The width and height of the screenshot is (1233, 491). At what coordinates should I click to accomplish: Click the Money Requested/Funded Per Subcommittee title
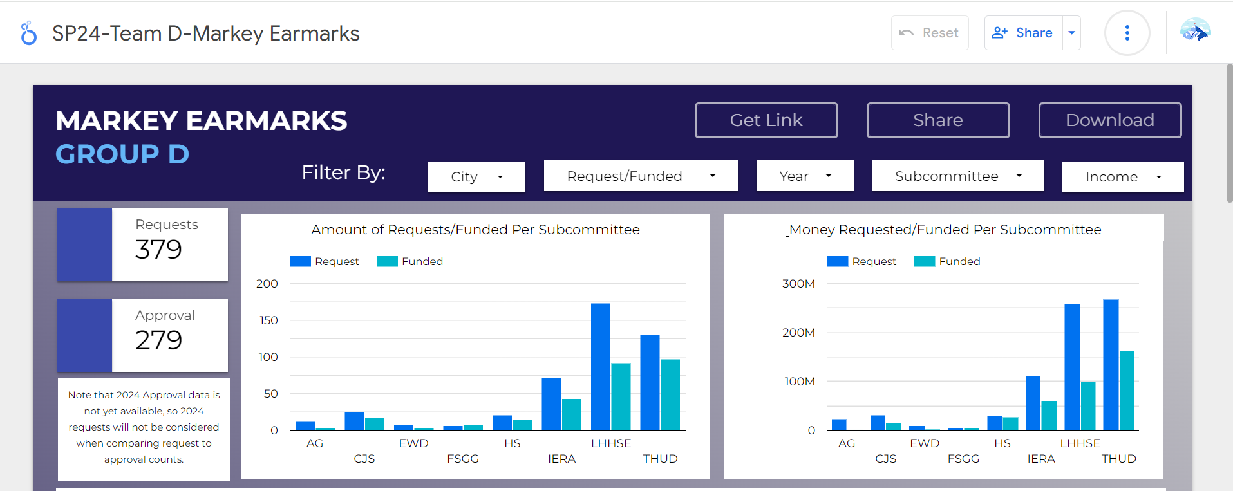[945, 230]
